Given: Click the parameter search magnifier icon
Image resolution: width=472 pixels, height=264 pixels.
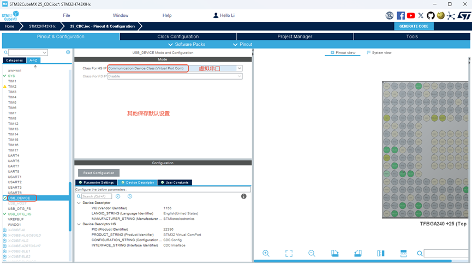Looking at the screenshot, I should click(x=79, y=196).
